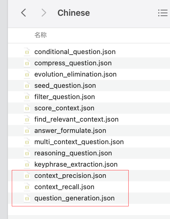Image resolution: width=170 pixels, height=219 pixels.
Task: Select reasoning_question.json file name
Action: [x=73, y=153]
